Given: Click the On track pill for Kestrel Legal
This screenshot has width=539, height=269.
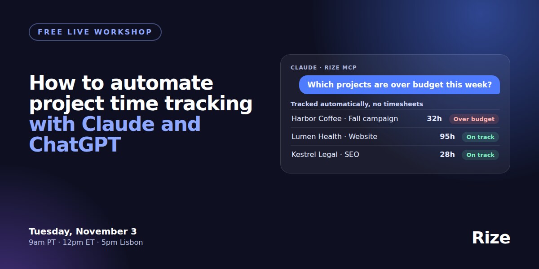Looking at the screenshot, I should click(x=480, y=155).
